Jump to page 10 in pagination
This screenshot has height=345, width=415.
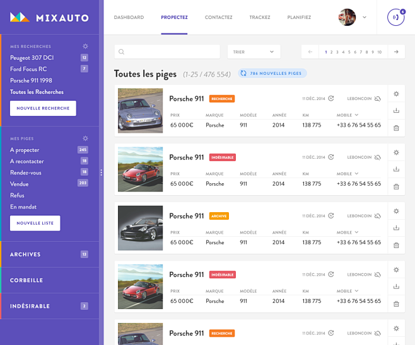pyautogui.click(x=379, y=52)
